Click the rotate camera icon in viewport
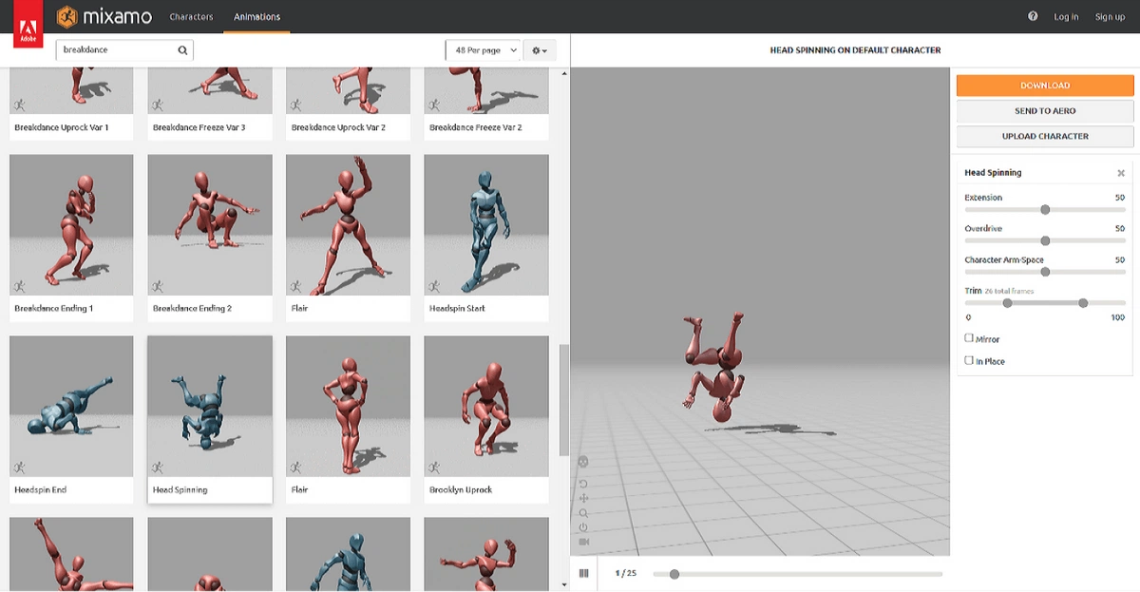Screen dimensions: 1140x592 click(583, 484)
